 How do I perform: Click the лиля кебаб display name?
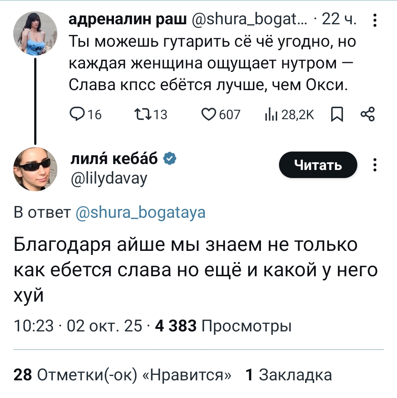(114, 159)
